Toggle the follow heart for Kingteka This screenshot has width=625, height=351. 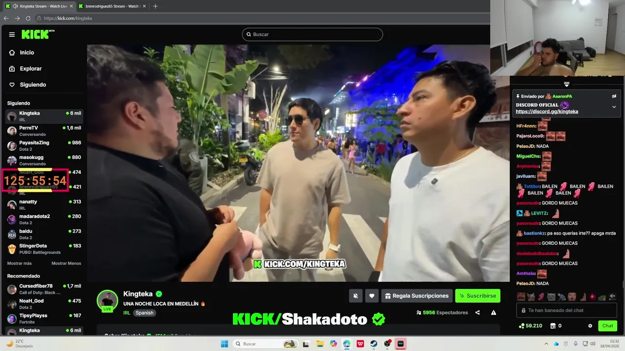pyautogui.click(x=372, y=296)
